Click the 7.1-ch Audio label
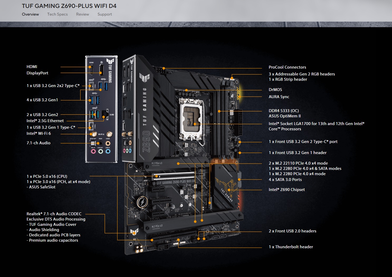This screenshot has height=277, width=392. click(x=39, y=143)
